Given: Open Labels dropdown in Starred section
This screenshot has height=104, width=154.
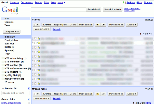Looking at the screenshot, I should [132, 25].
